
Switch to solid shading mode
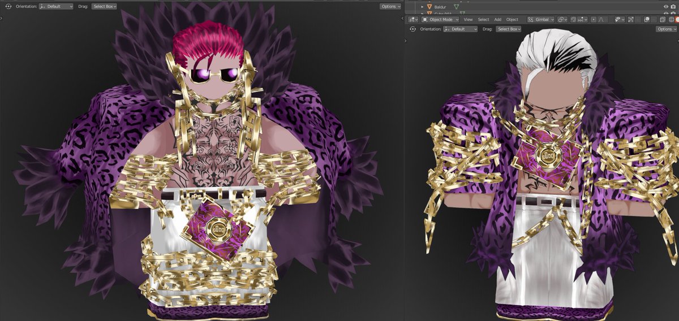[677, 19]
